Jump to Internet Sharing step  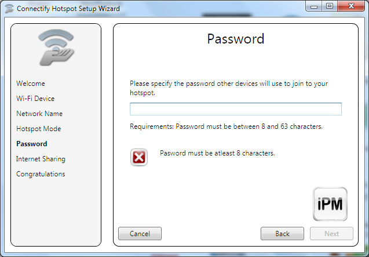41,159
